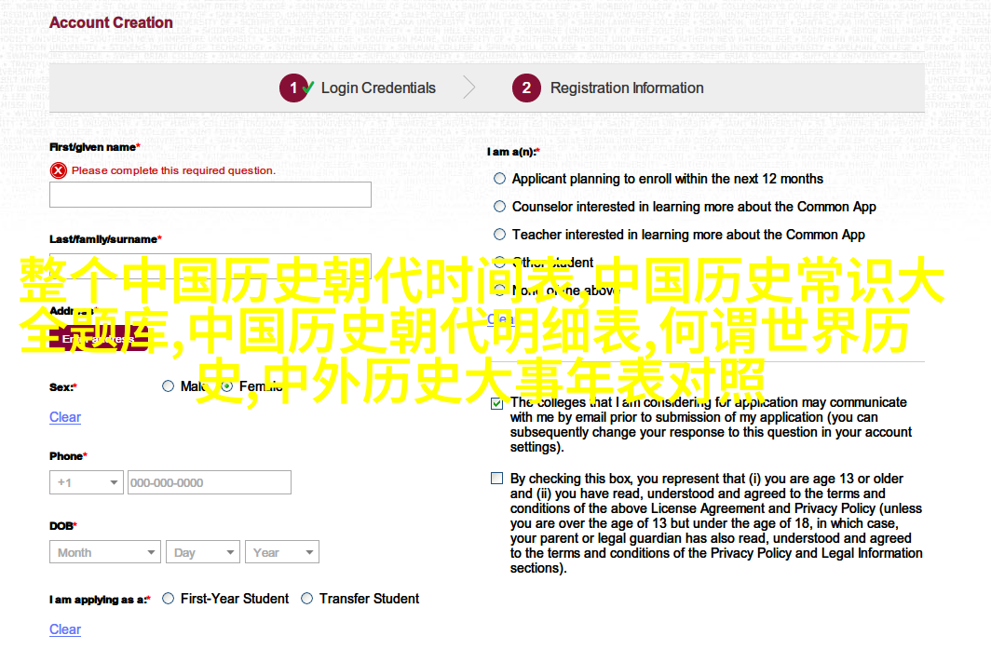Open the DOB Month dropdown

tap(105, 551)
